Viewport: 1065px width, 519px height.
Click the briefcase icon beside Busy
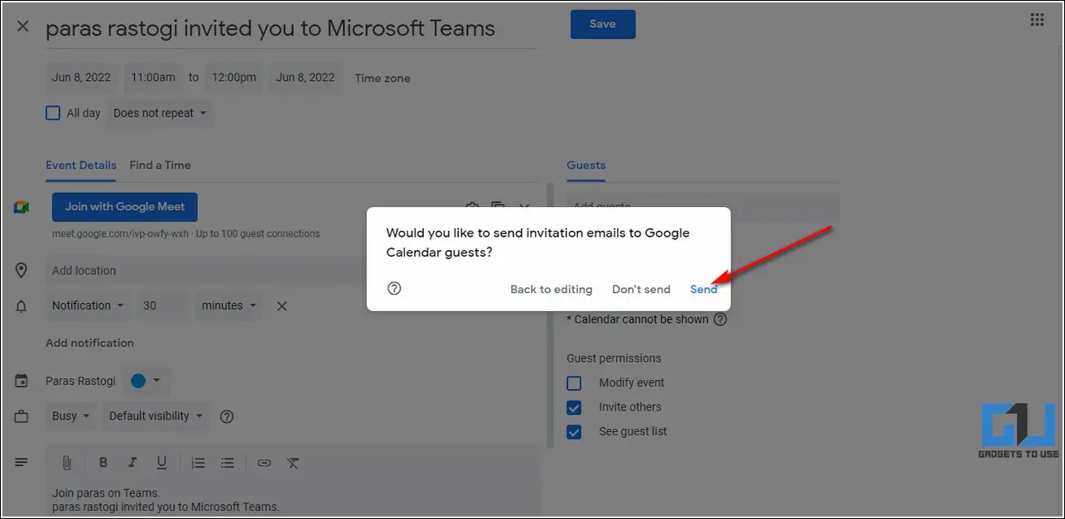[x=22, y=416]
